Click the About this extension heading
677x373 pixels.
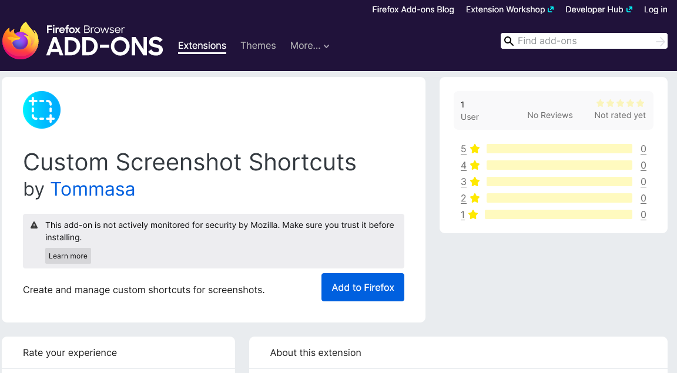(316, 352)
